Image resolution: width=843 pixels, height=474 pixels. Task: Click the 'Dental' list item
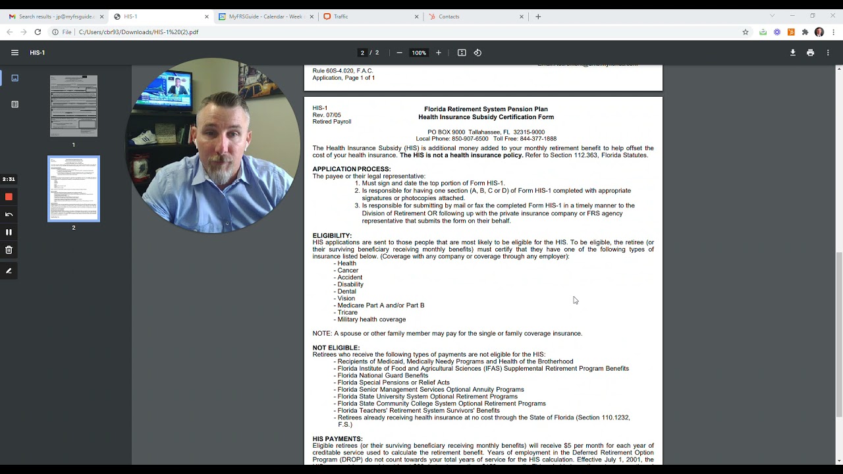346,291
